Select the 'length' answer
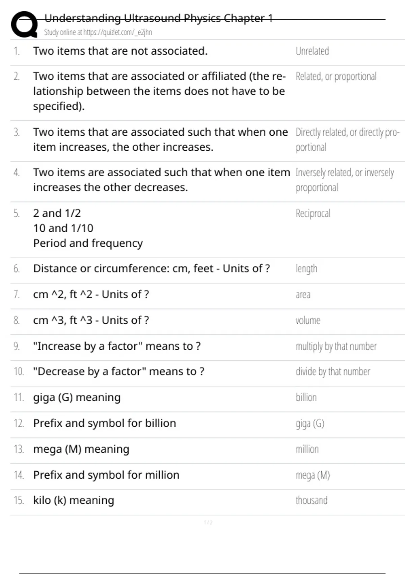 pyautogui.click(x=306, y=269)
